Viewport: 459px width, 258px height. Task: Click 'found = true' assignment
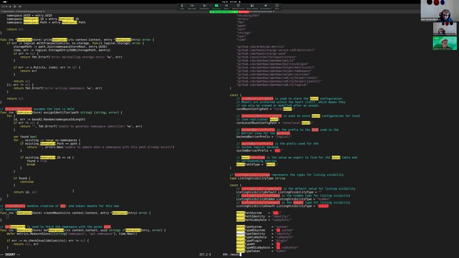tap(37, 161)
